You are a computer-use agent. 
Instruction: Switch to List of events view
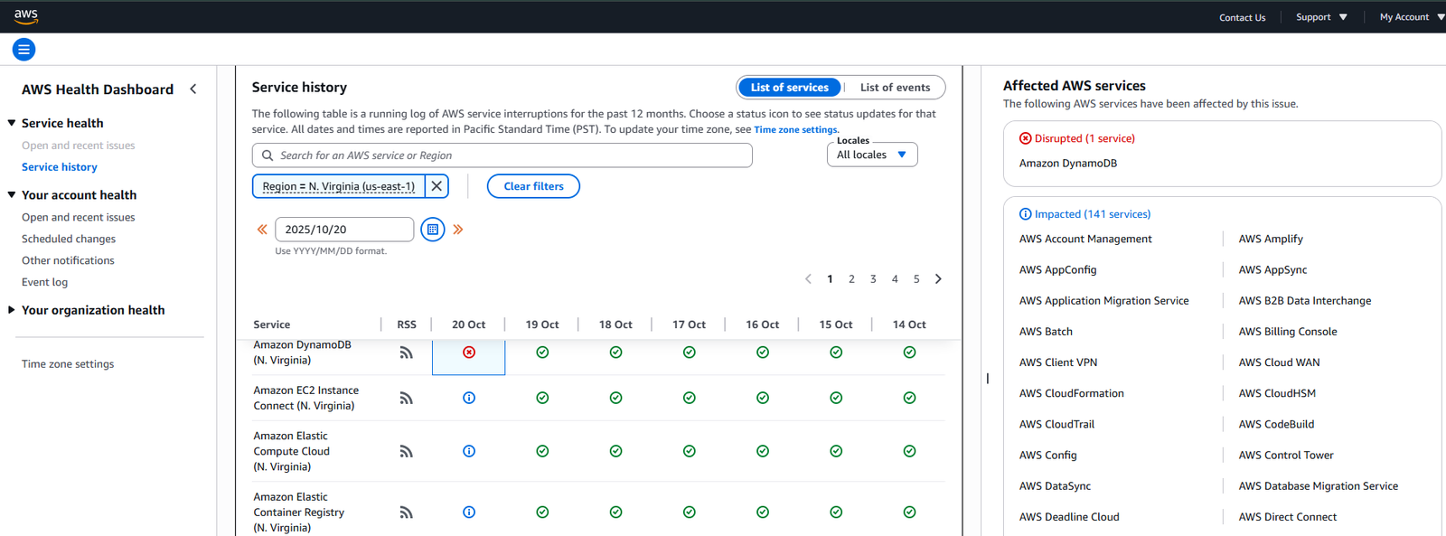(894, 88)
